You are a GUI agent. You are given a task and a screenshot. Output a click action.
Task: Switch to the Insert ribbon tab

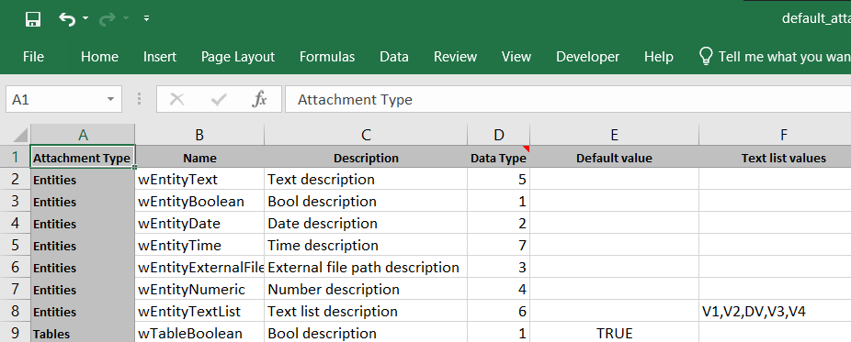point(160,57)
